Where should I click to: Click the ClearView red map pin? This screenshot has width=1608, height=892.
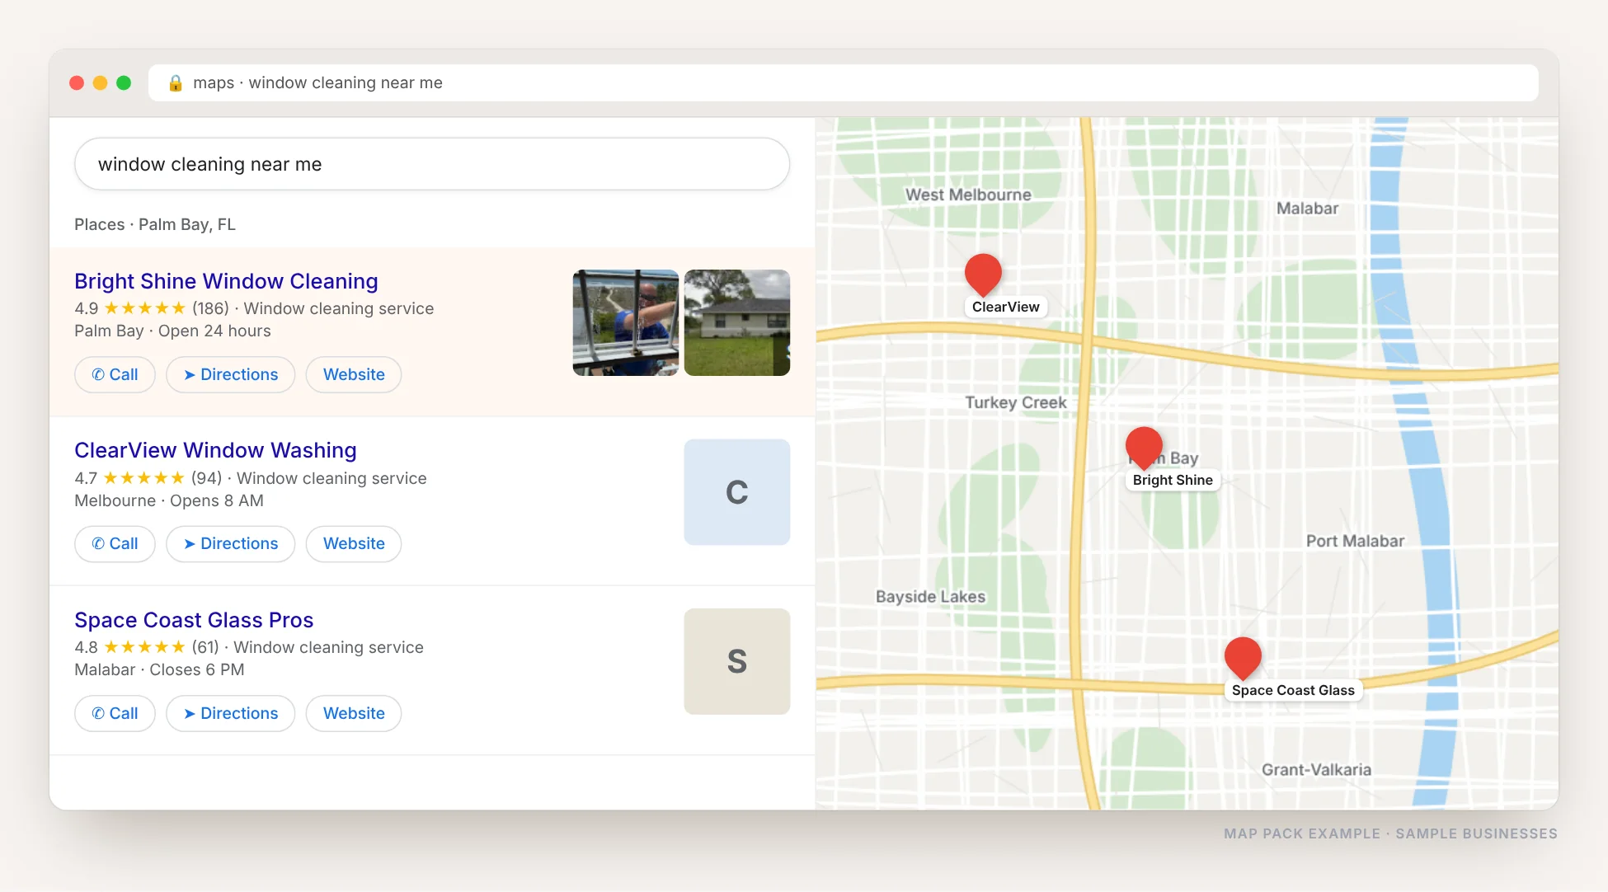[983, 274]
